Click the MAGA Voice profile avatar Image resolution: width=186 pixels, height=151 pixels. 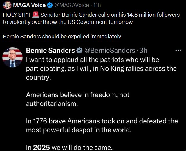click(x=7, y=5)
